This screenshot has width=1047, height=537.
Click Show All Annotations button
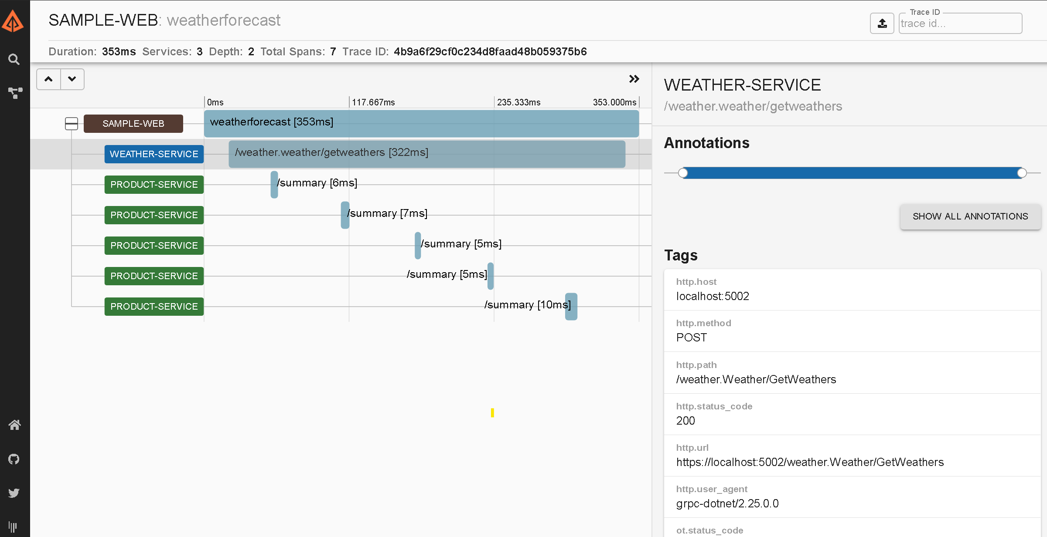pos(970,216)
